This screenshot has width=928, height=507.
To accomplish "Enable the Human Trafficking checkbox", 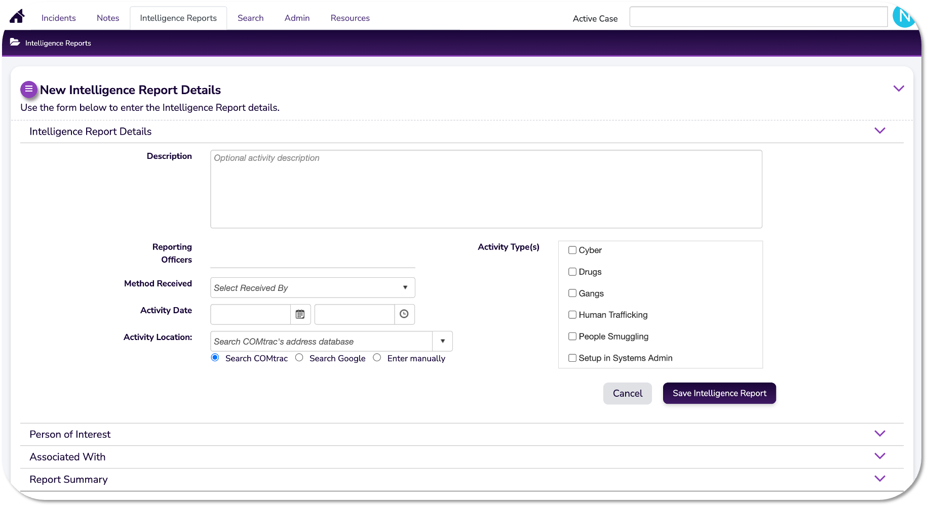I will point(572,315).
